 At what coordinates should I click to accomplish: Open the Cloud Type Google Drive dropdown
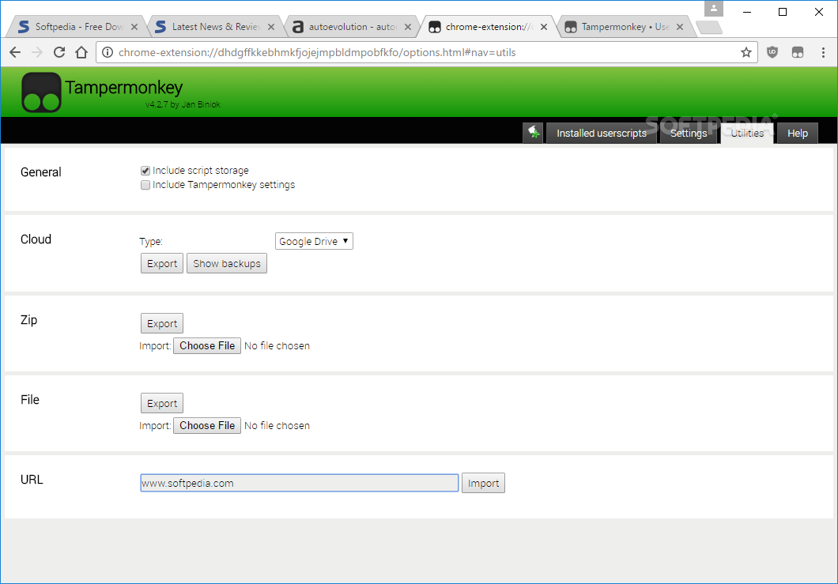pyautogui.click(x=314, y=241)
